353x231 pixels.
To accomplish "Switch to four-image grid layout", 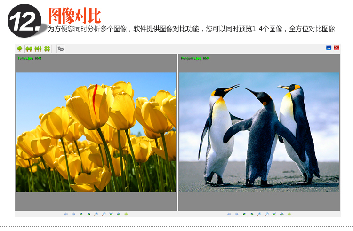I will [x=47, y=48].
